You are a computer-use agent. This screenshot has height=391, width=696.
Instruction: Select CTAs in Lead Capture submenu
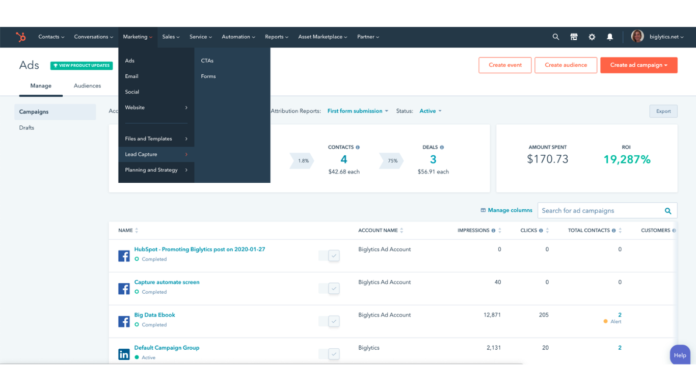click(207, 61)
